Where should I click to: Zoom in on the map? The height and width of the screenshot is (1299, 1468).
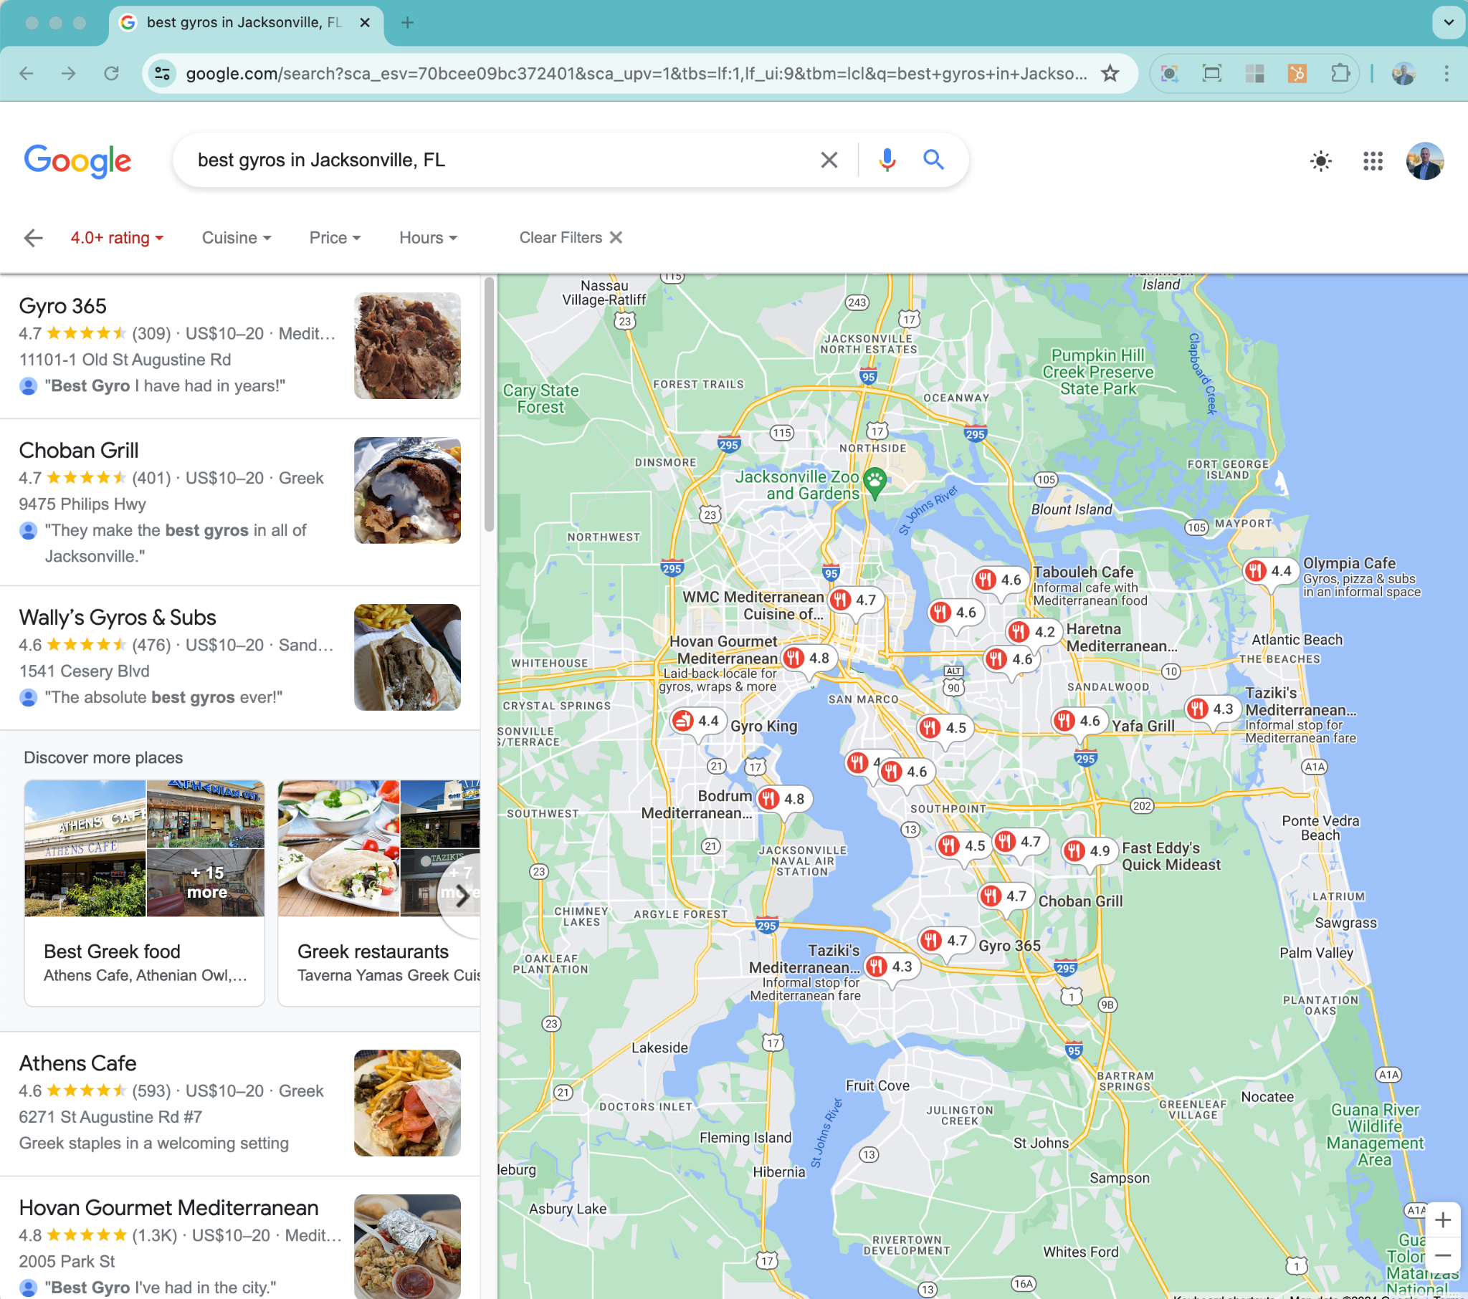[1442, 1219]
